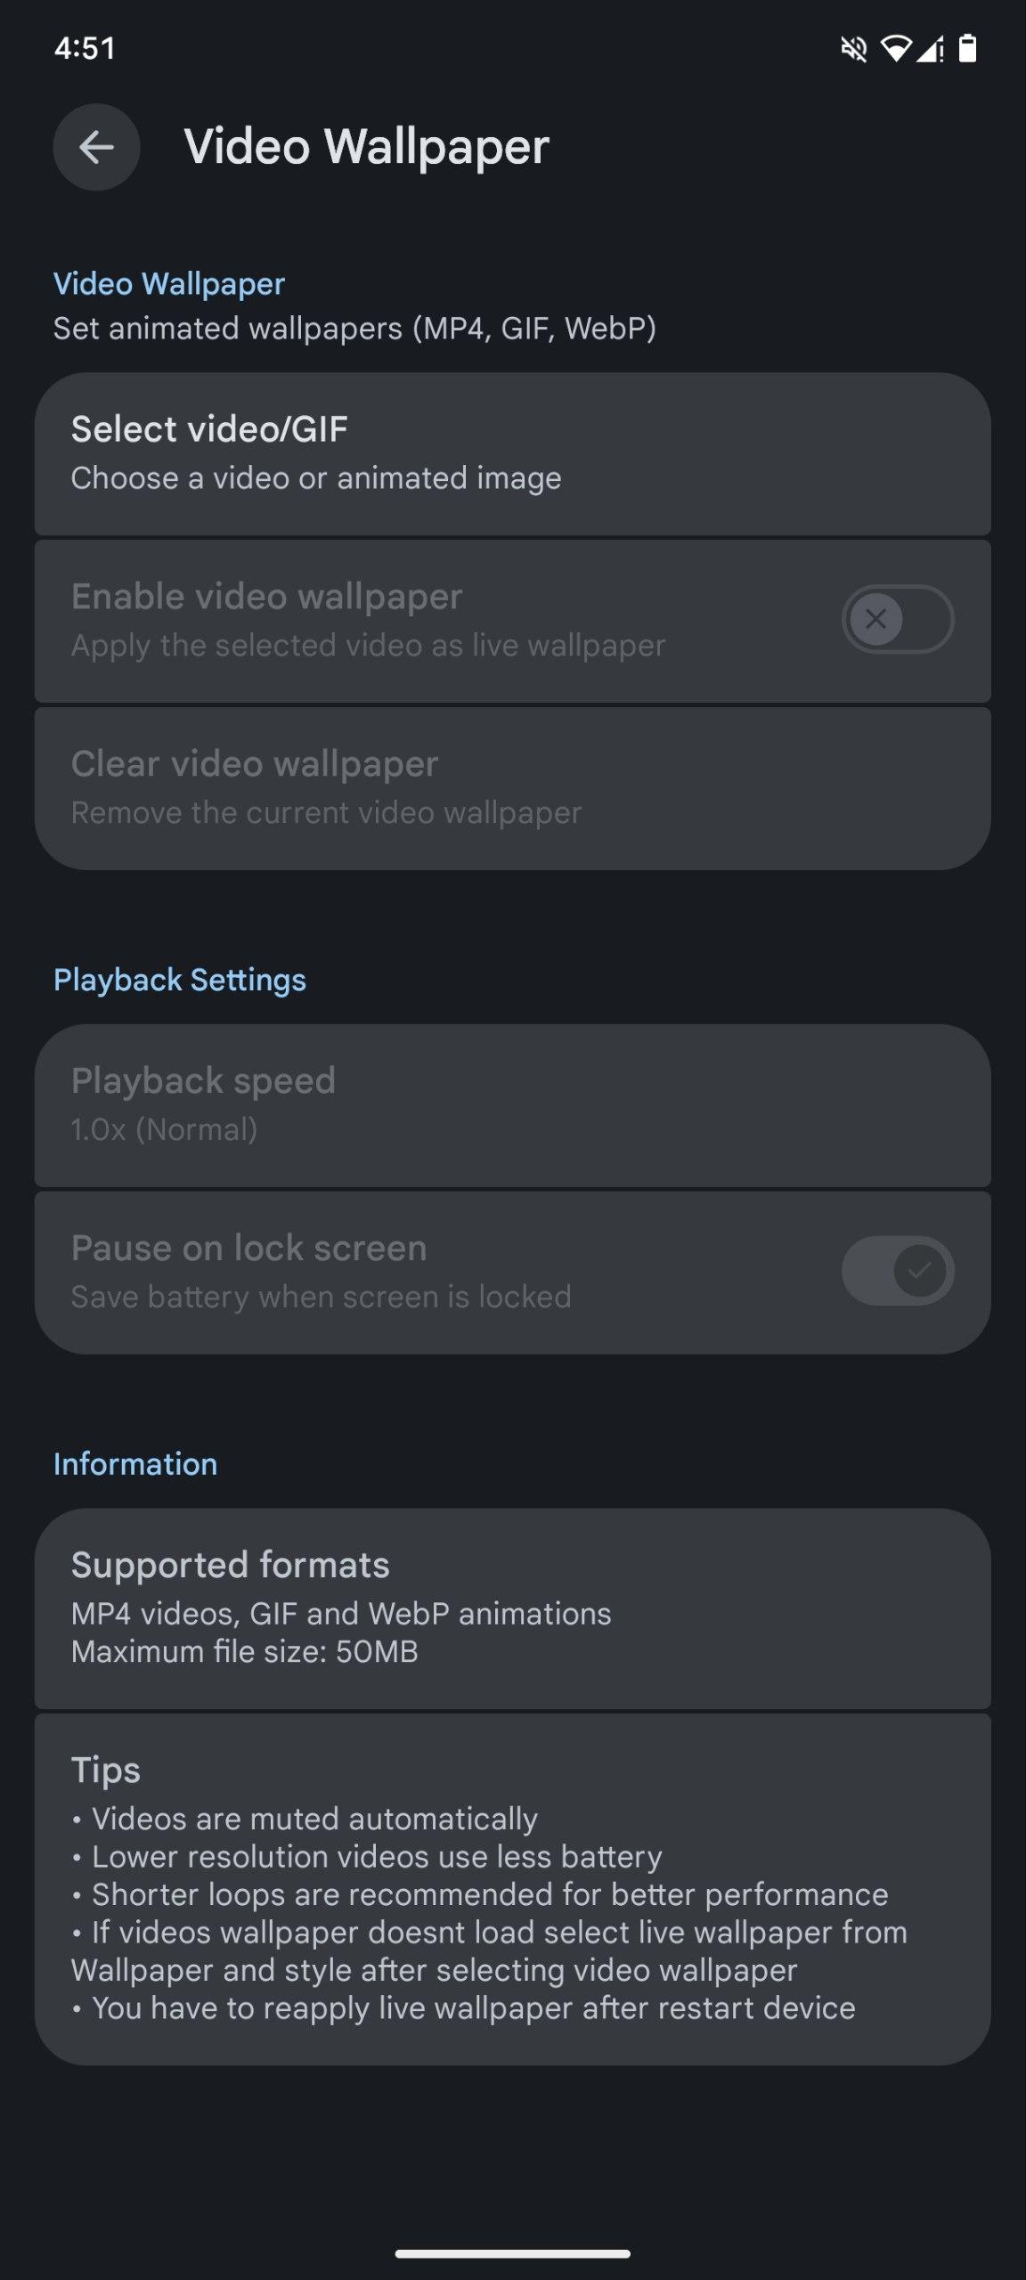This screenshot has height=2280, width=1026.
Task: Tap the Tips information card
Action: [512, 1888]
